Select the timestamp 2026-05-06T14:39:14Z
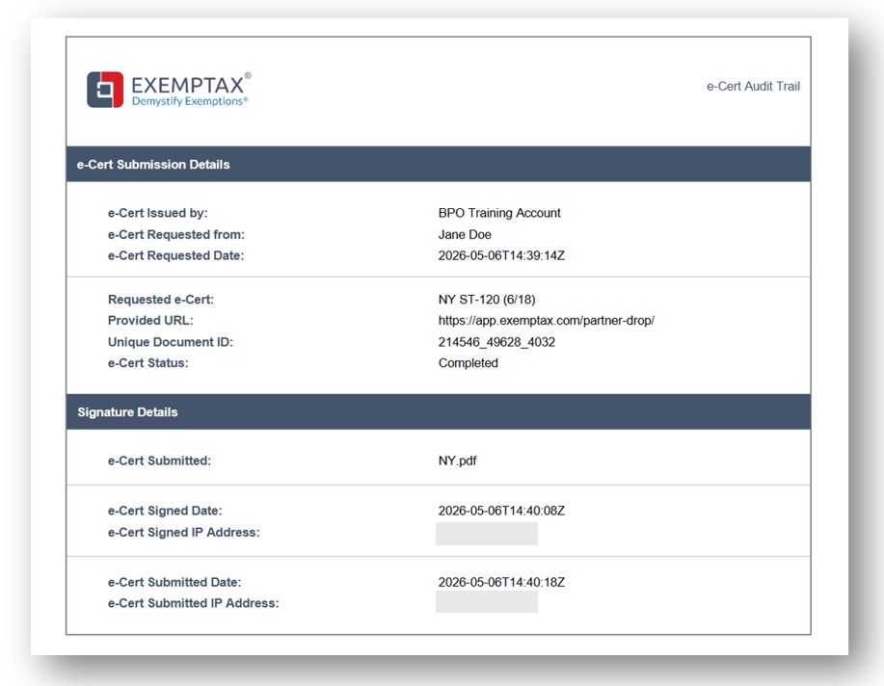Image resolution: width=884 pixels, height=686 pixels. (501, 255)
